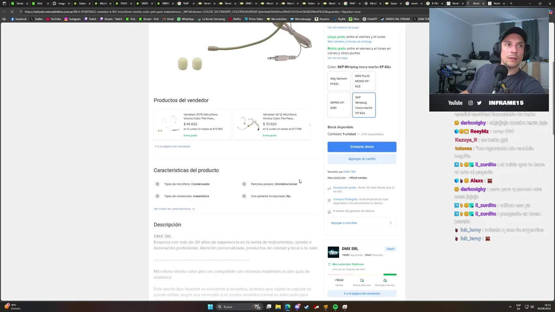Click the seller reputation thermometer bar
Screen dimensions: 555x312
coord(362,274)
